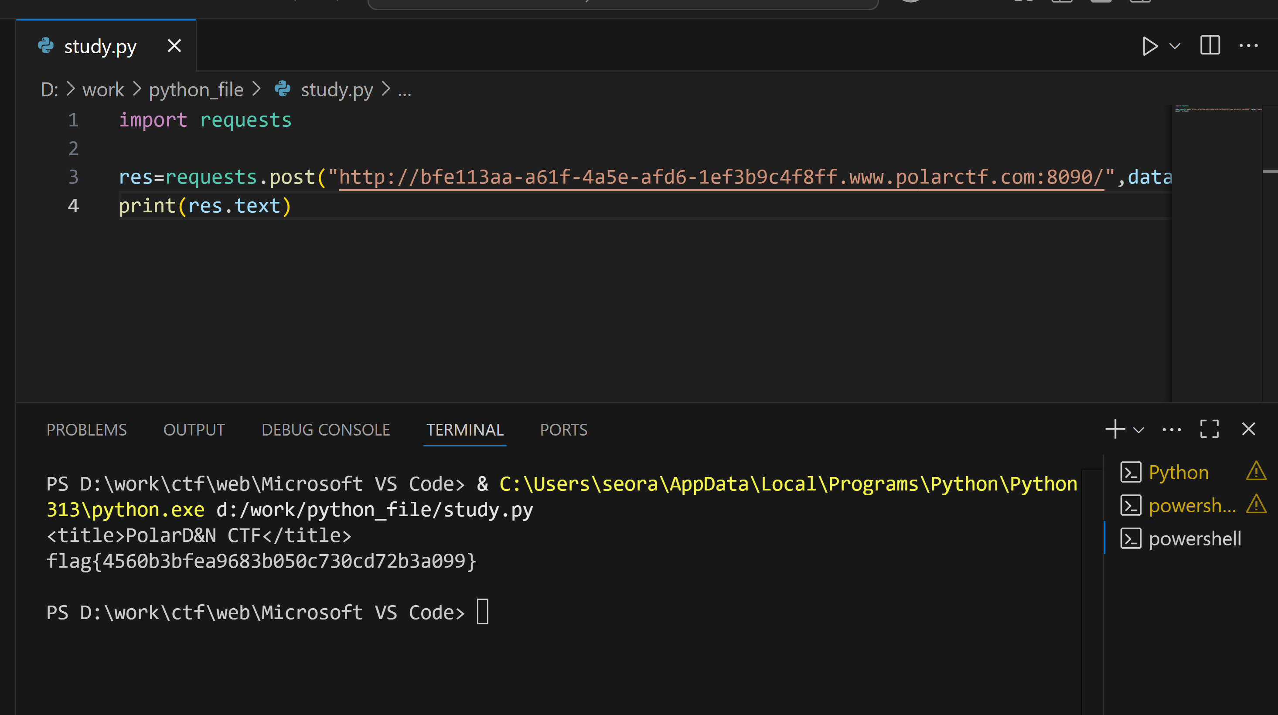
Task: Click the minimap code preview
Action: click(x=1217, y=109)
